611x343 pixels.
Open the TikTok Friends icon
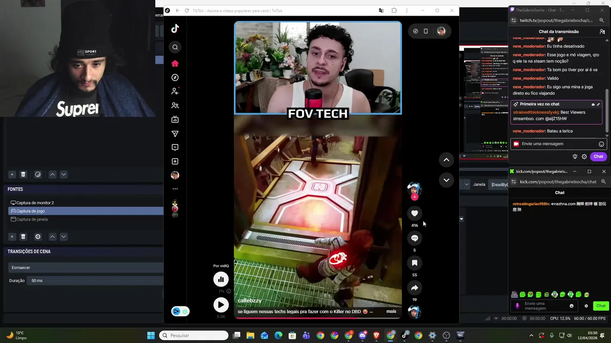175,105
